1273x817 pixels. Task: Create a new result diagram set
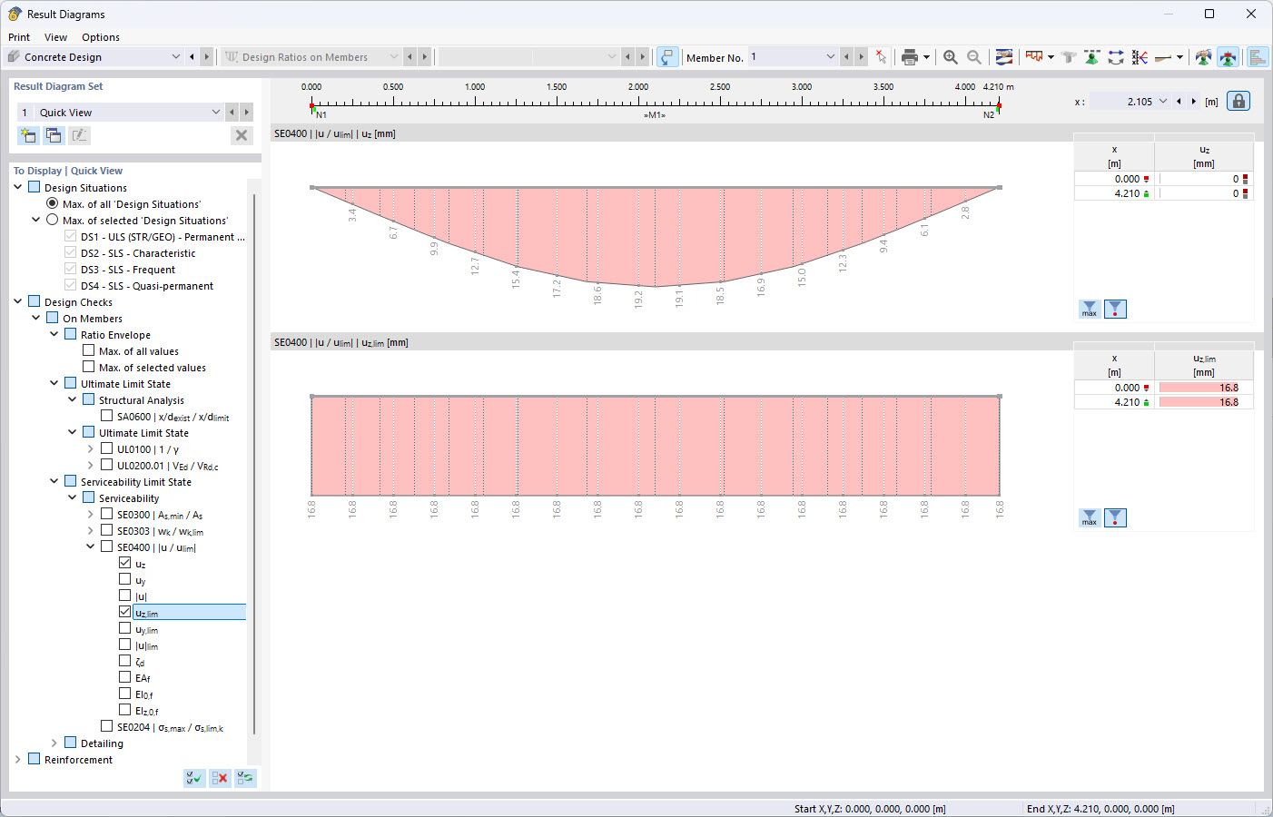pyautogui.click(x=28, y=135)
